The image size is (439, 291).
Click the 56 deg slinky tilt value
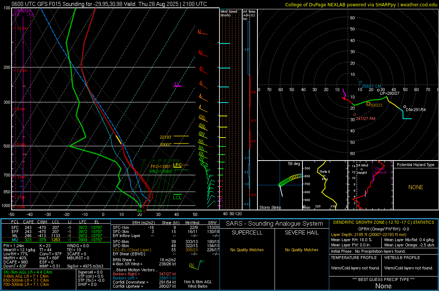coord(294,164)
